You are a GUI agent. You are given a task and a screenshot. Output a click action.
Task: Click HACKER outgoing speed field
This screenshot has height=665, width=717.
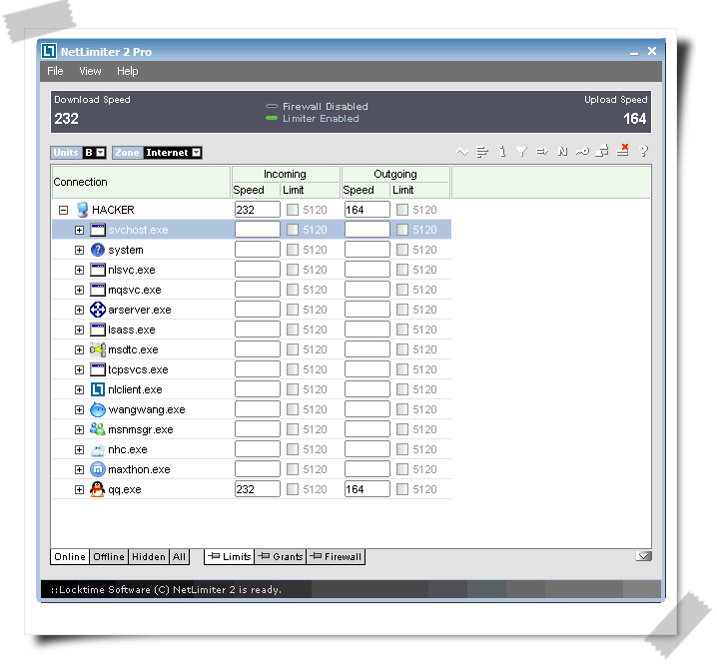[x=367, y=210]
